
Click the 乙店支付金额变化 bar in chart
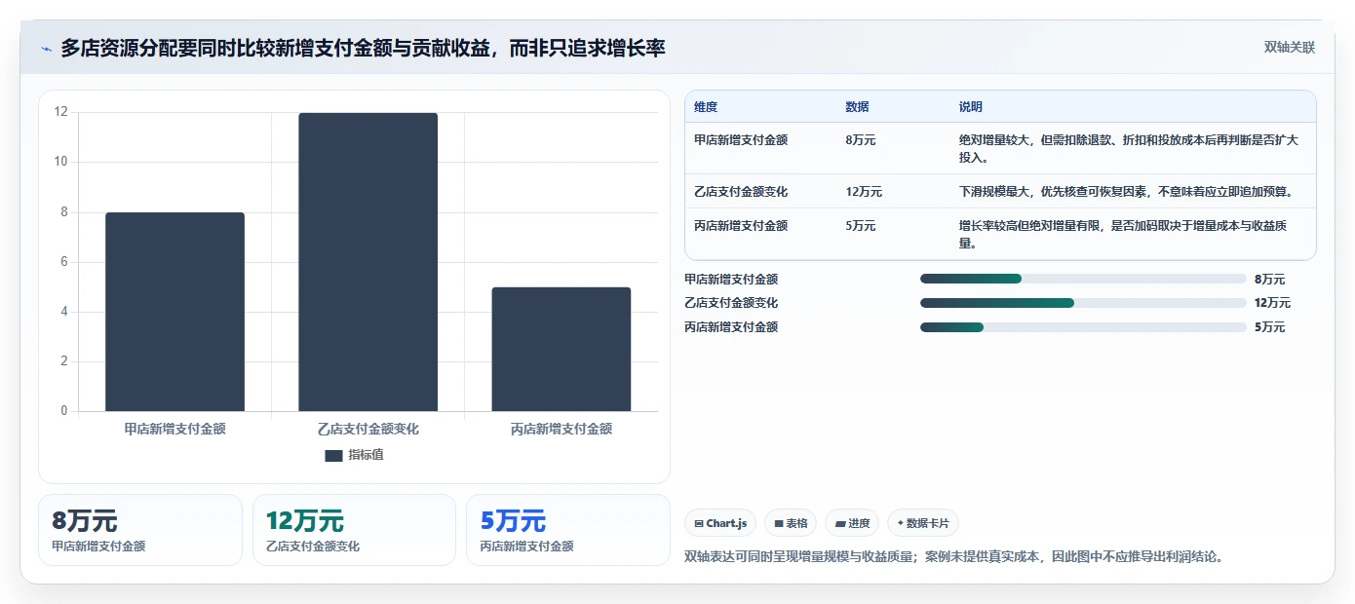pyautogui.click(x=368, y=262)
